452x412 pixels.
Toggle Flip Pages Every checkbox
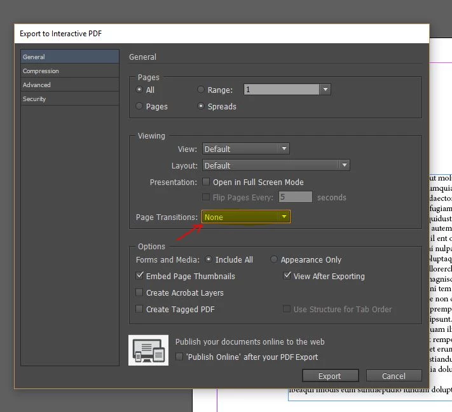pyautogui.click(x=206, y=197)
